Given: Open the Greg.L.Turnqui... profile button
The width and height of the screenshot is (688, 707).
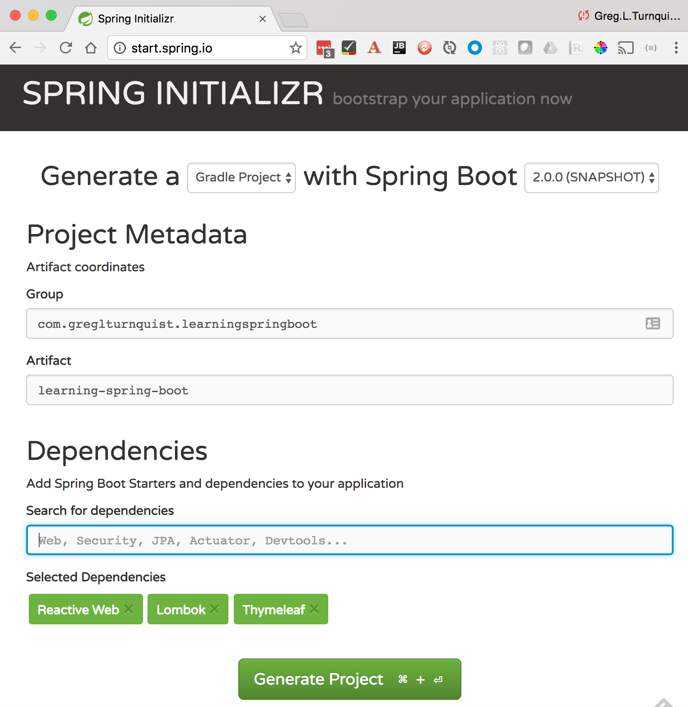Looking at the screenshot, I should [x=629, y=16].
